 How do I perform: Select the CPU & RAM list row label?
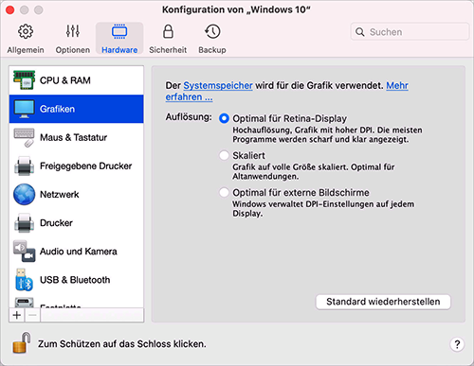click(x=65, y=80)
